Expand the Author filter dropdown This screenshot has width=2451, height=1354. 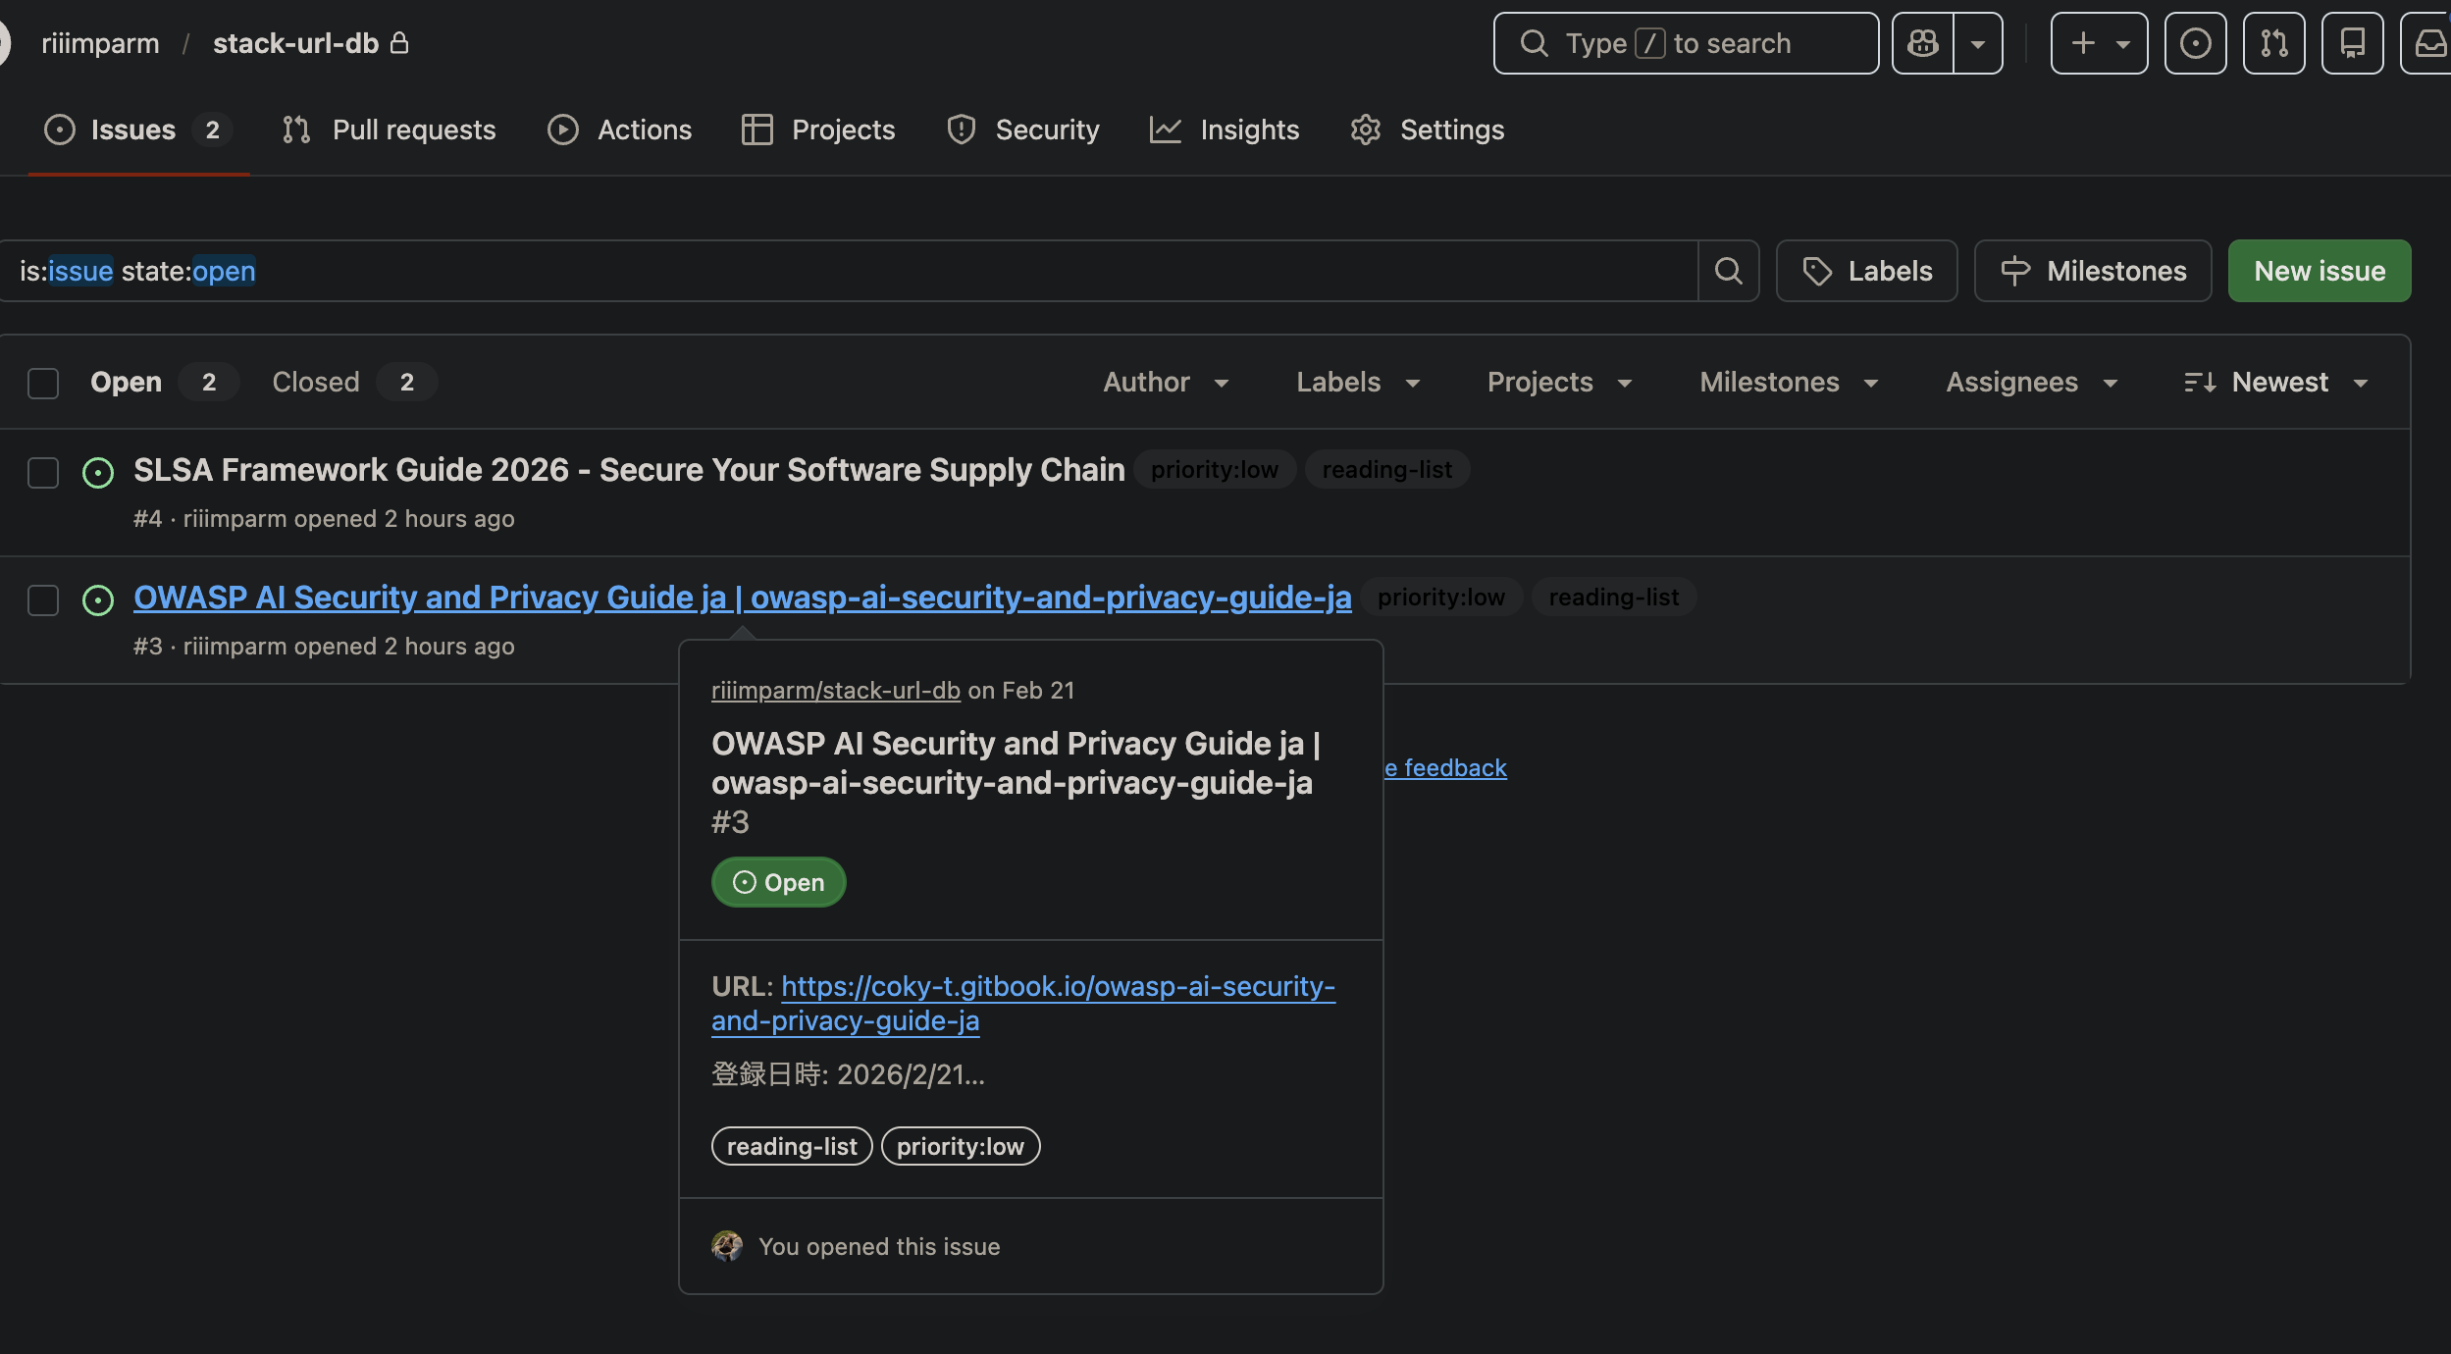click(x=1166, y=383)
